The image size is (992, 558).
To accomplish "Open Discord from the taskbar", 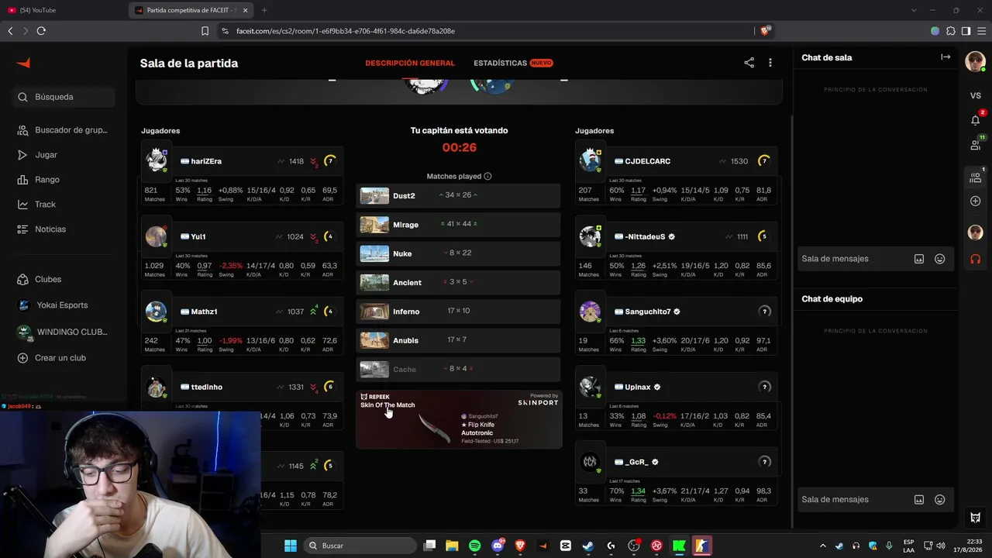I will pos(498,546).
